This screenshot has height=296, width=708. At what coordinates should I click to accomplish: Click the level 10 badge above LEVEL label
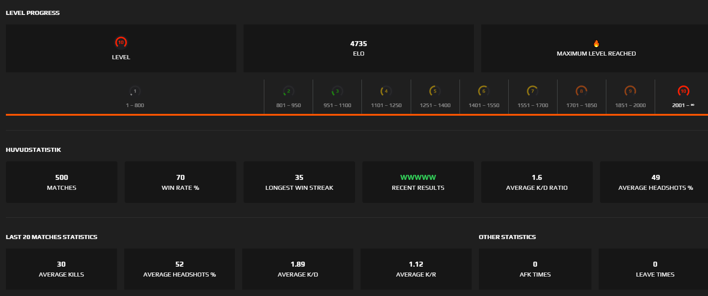(x=121, y=42)
